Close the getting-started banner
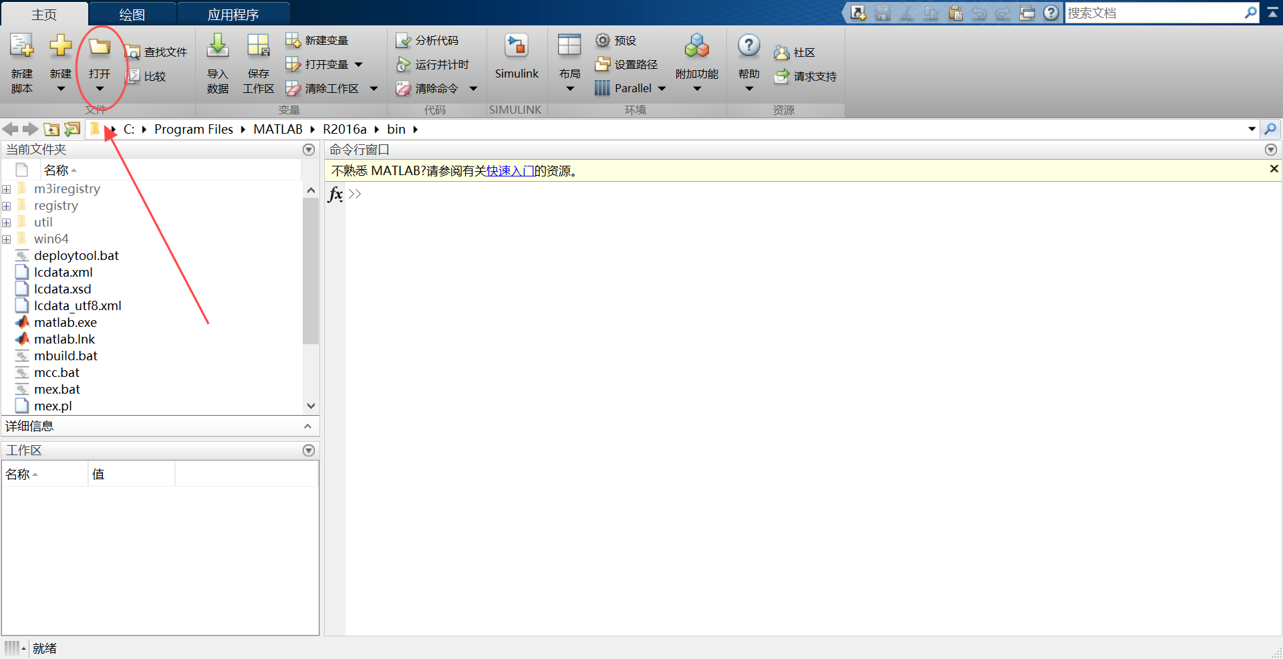Image resolution: width=1283 pixels, height=659 pixels. click(x=1274, y=169)
